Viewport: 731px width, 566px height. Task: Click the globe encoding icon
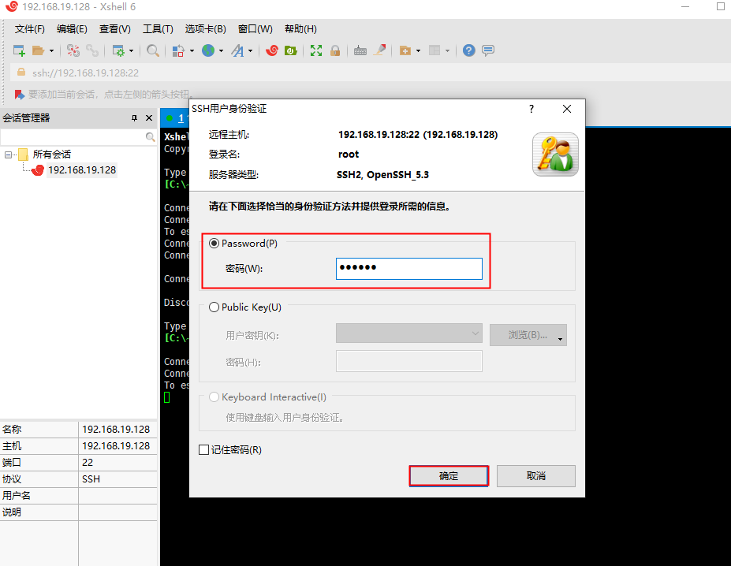[x=208, y=50]
